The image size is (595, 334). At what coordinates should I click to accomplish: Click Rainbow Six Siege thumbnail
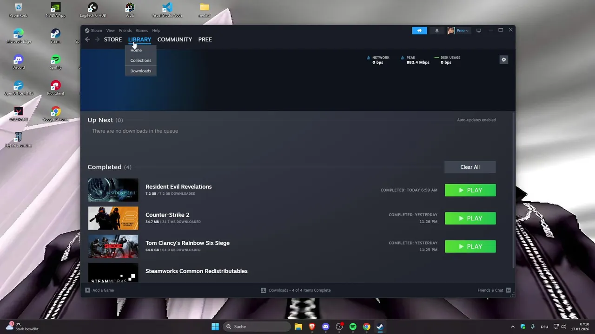(x=113, y=246)
